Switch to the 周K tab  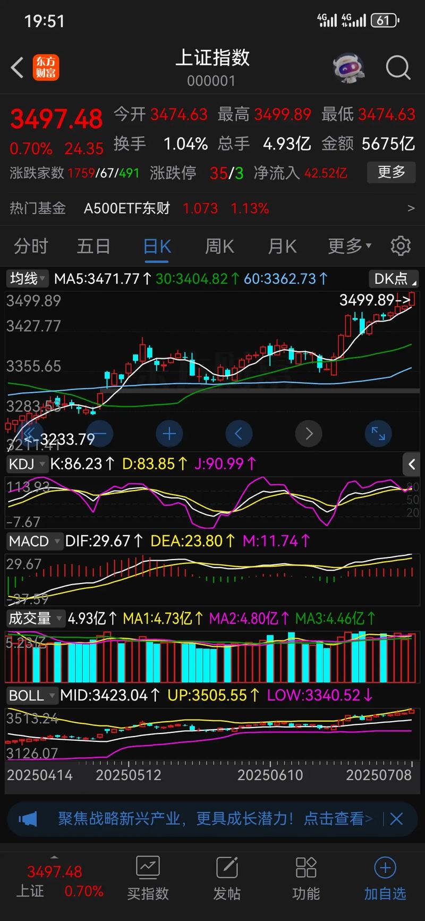pos(219,246)
